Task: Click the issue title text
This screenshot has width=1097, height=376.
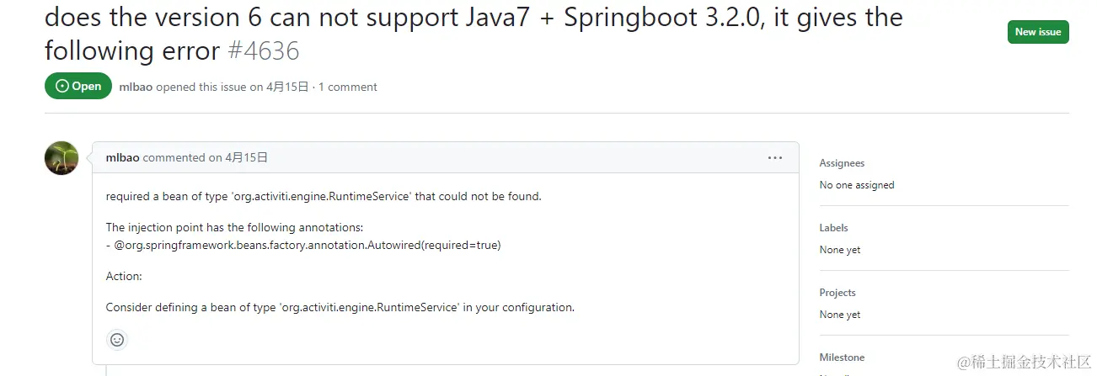Action: (x=472, y=19)
